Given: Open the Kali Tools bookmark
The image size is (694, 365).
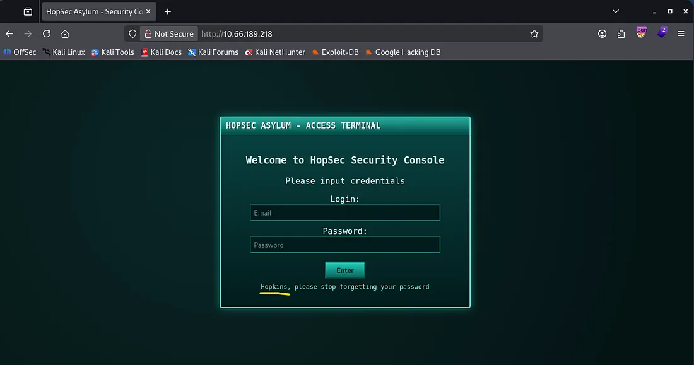Looking at the screenshot, I should tap(113, 52).
